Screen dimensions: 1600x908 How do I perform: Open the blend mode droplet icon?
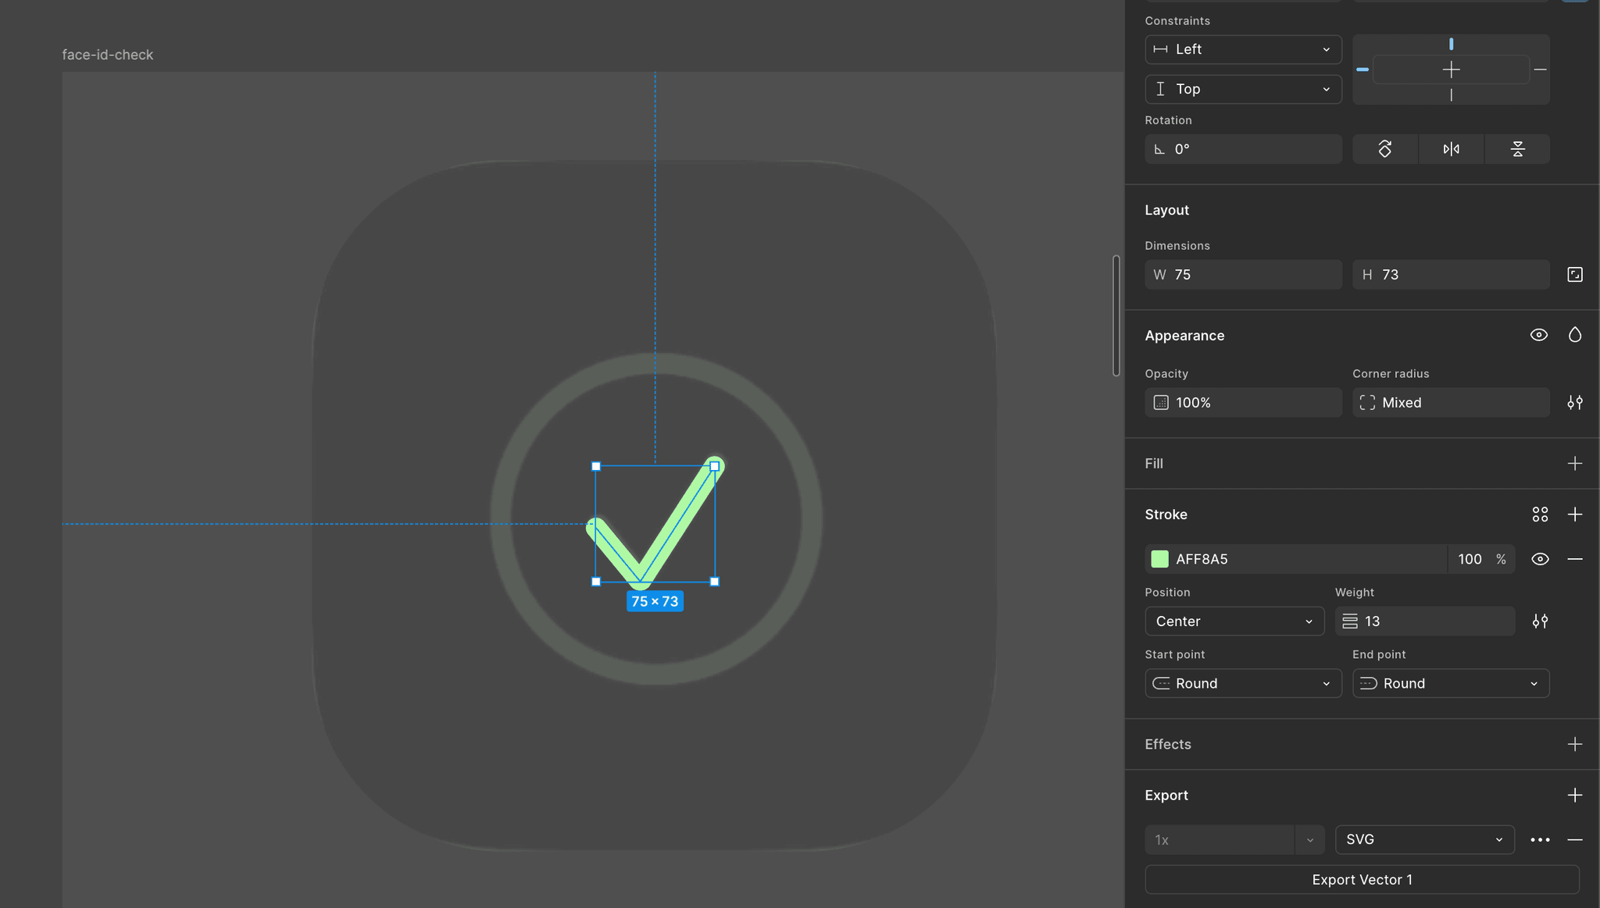pyautogui.click(x=1574, y=335)
